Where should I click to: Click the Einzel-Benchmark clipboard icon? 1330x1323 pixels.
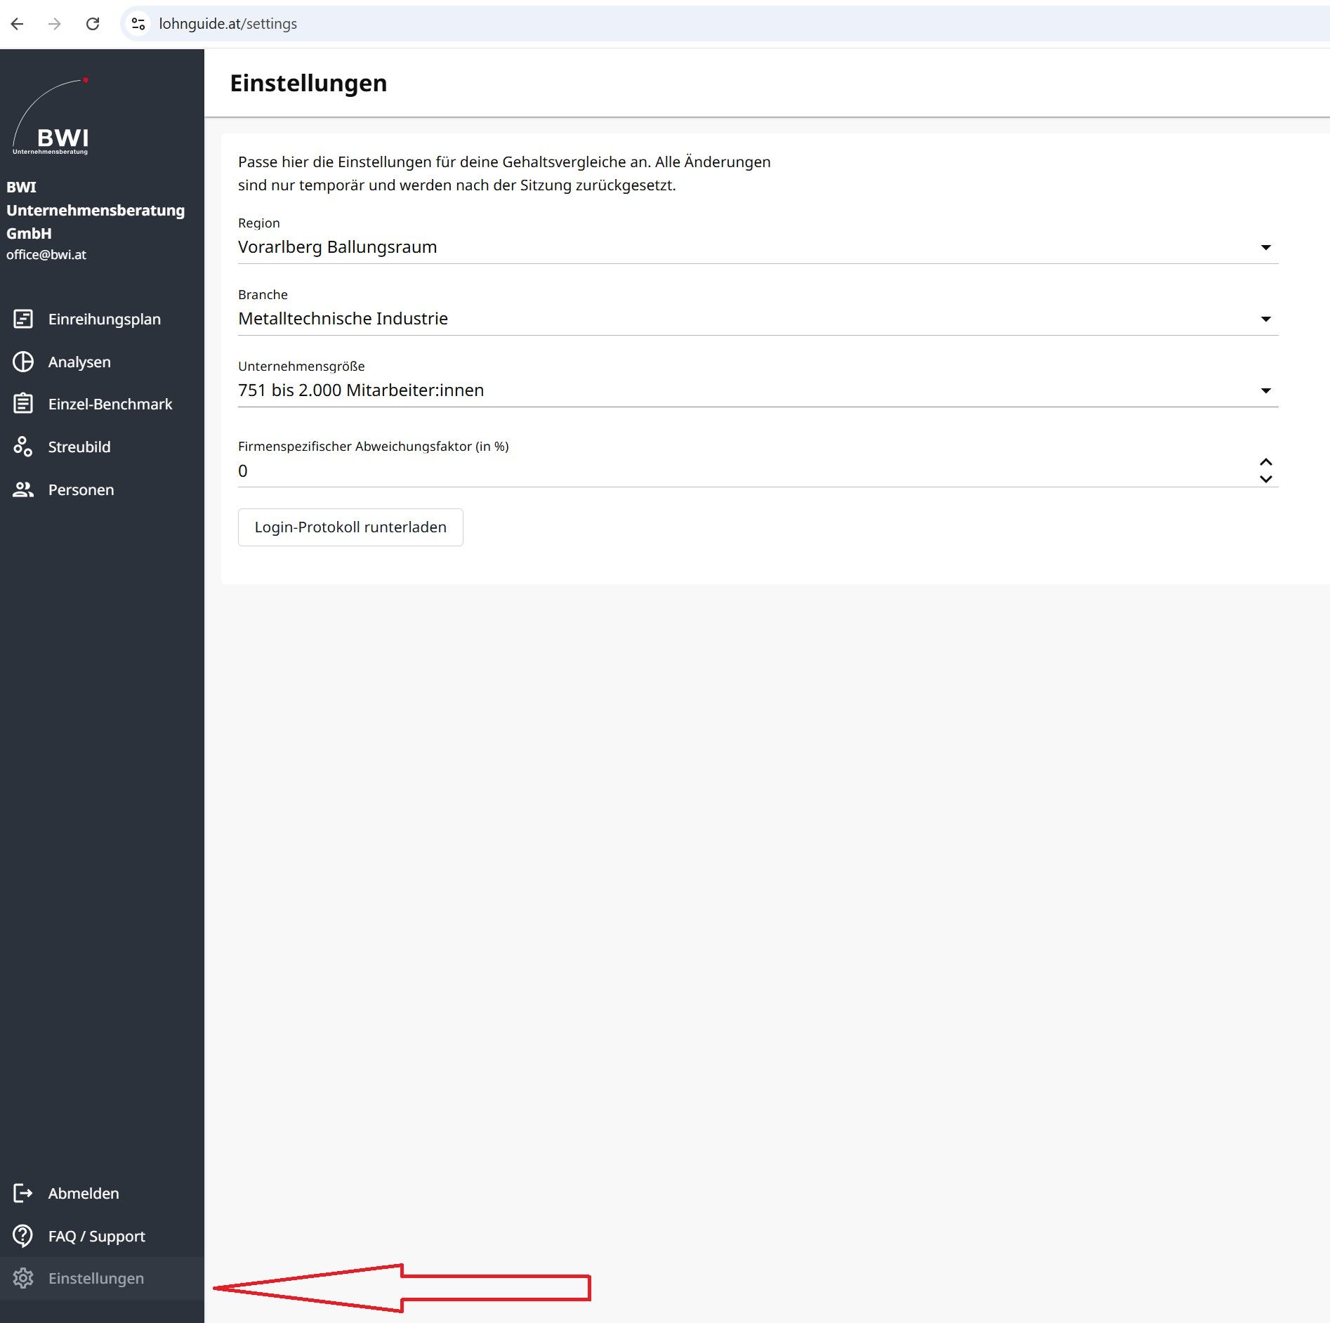tap(23, 404)
